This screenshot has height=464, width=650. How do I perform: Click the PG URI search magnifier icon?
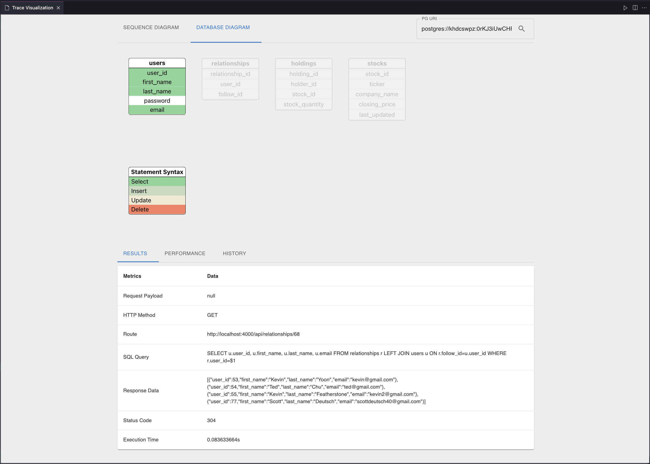(521, 29)
